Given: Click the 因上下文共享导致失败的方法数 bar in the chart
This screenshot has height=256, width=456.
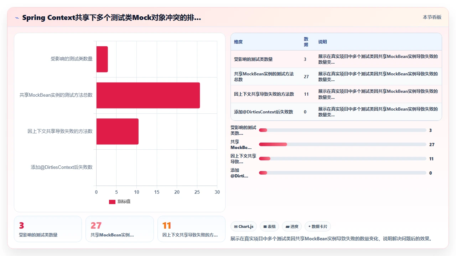Looking at the screenshot, I should coord(118,132).
